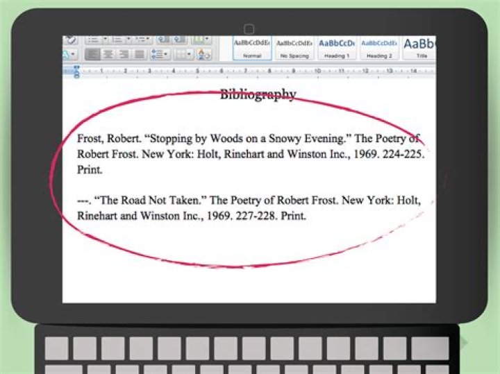The height and width of the screenshot is (374, 500).
Task: Apply the Heading 1 style
Action: tap(336, 48)
